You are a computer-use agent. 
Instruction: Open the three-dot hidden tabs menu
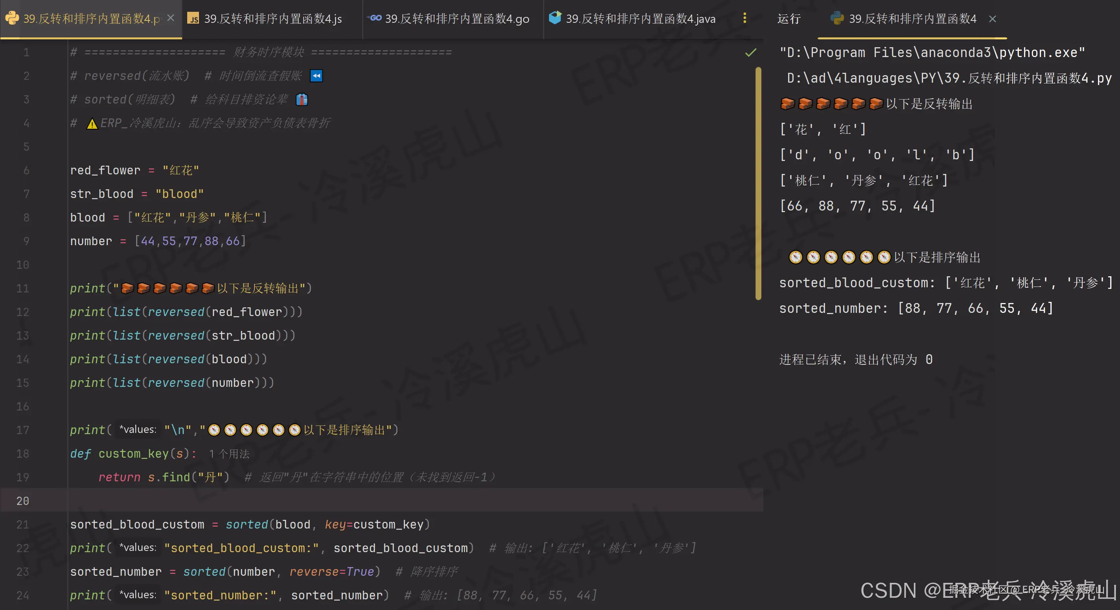point(744,18)
